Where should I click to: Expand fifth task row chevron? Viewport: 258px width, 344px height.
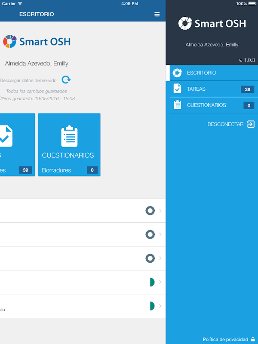[160, 306]
